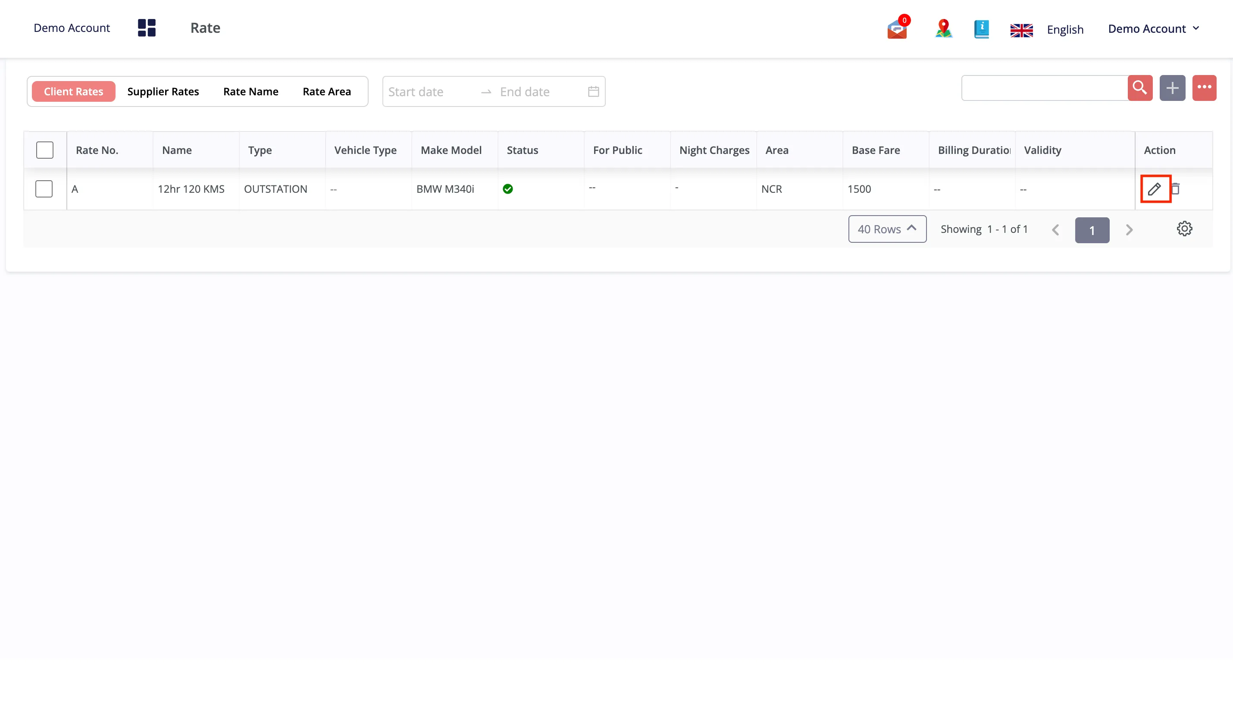
Task: Click the Area column header
Action: 800,150
